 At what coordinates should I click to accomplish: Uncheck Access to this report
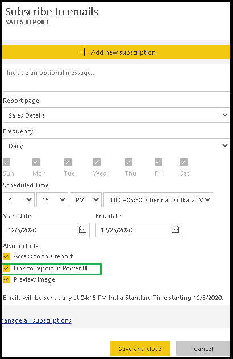pos(7,256)
